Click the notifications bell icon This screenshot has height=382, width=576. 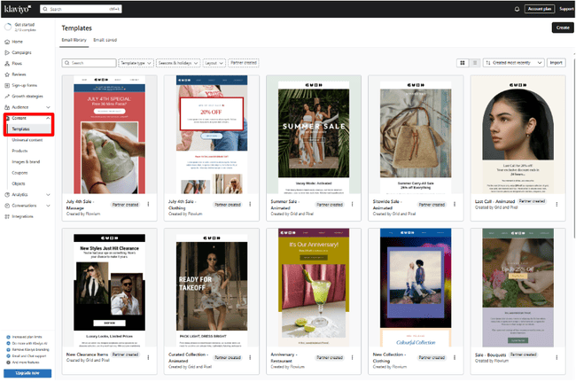coord(518,9)
